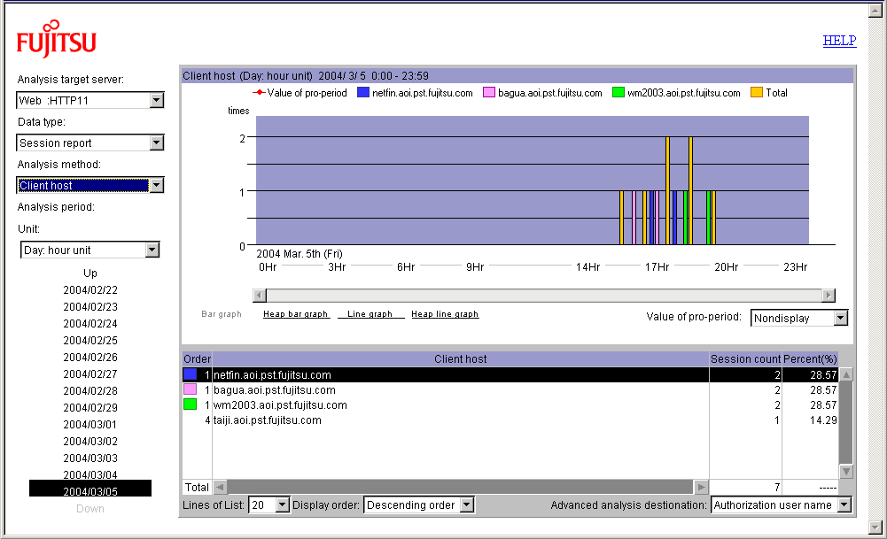Click the Session count column header

(745, 358)
